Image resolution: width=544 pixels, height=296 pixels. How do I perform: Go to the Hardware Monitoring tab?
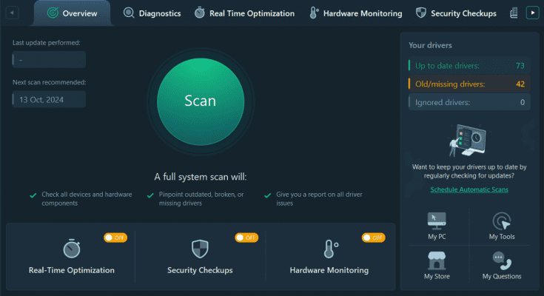(355, 13)
